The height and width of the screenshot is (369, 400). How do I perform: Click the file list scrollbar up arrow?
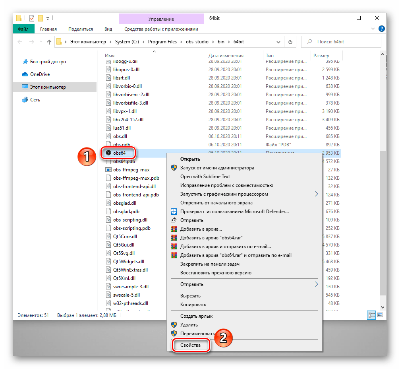[383, 54]
